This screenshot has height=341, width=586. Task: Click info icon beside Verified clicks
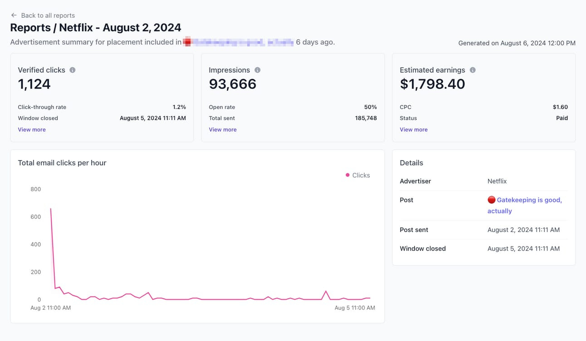tap(73, 70)
